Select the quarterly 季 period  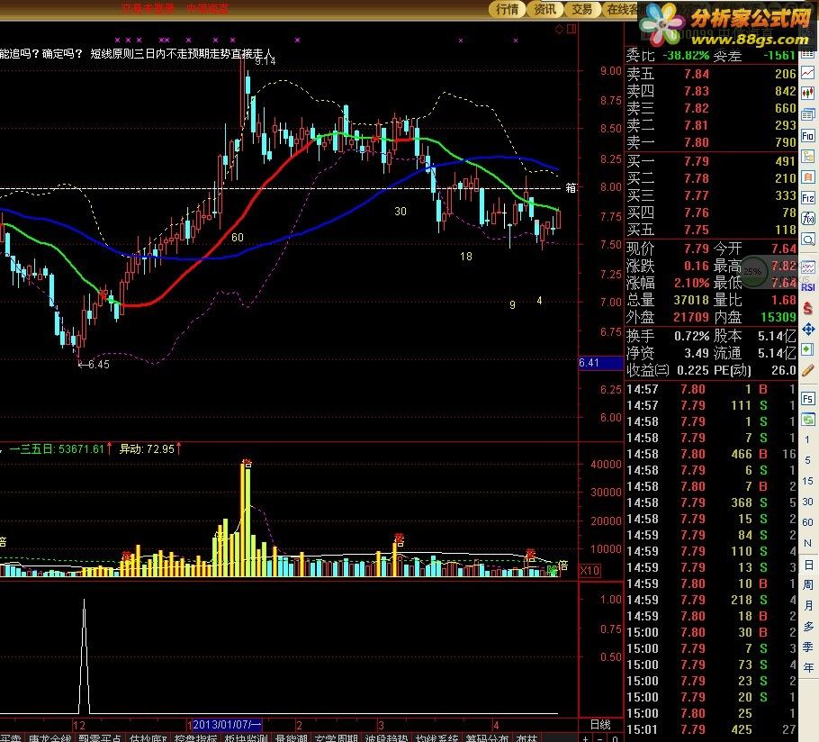pos(808,647)
